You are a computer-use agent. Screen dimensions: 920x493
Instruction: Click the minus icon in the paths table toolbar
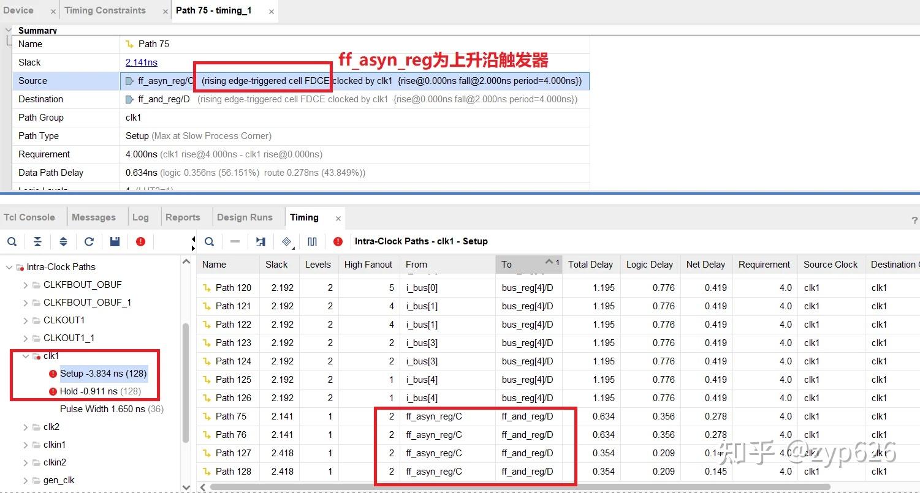pos(235,241)
